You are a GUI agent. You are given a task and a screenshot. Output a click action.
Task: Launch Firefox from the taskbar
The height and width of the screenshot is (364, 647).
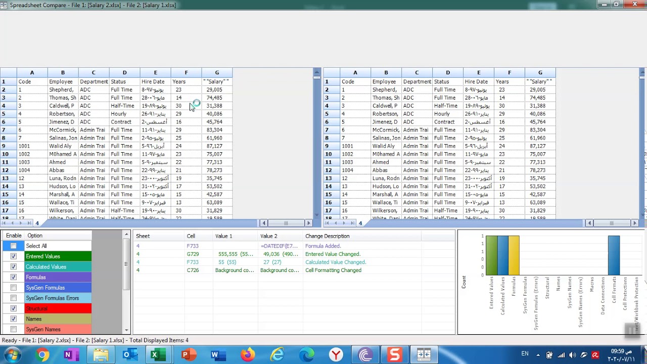248,355
